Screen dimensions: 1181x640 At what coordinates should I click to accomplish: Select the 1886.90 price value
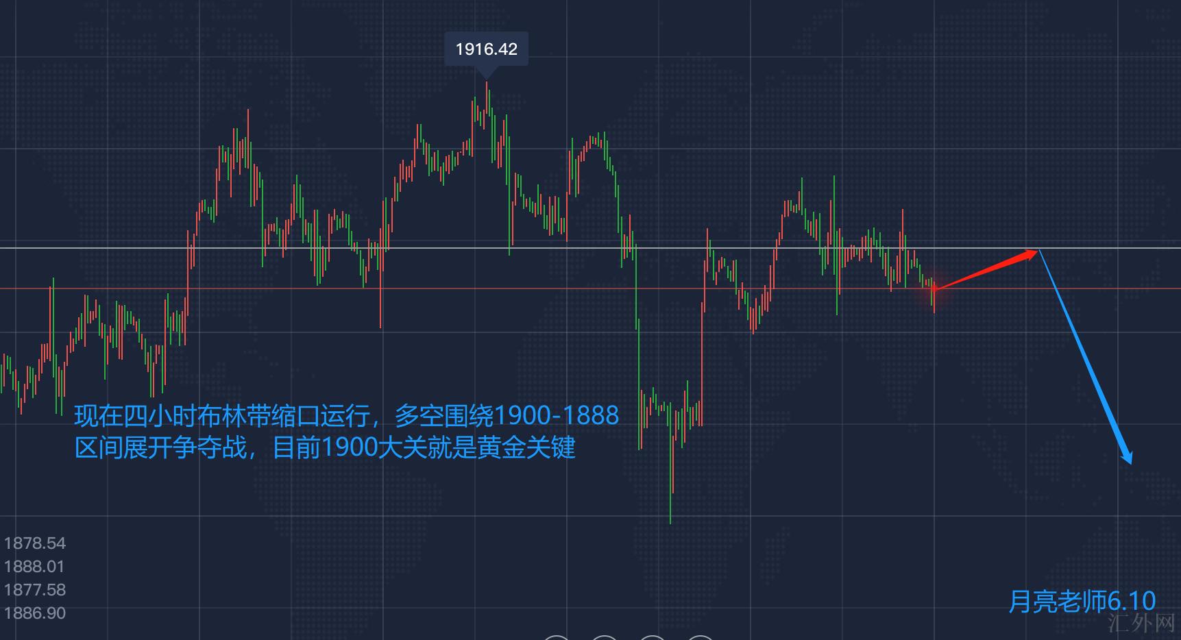35,613
